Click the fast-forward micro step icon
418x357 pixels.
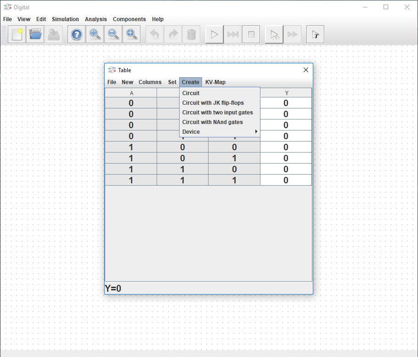(x=293, y=34)
